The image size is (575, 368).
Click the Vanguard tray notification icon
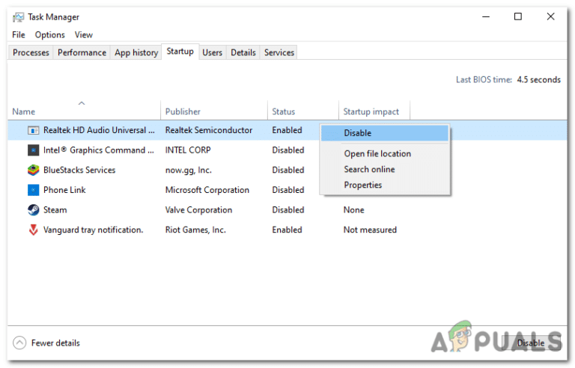[x=33, y=230]
